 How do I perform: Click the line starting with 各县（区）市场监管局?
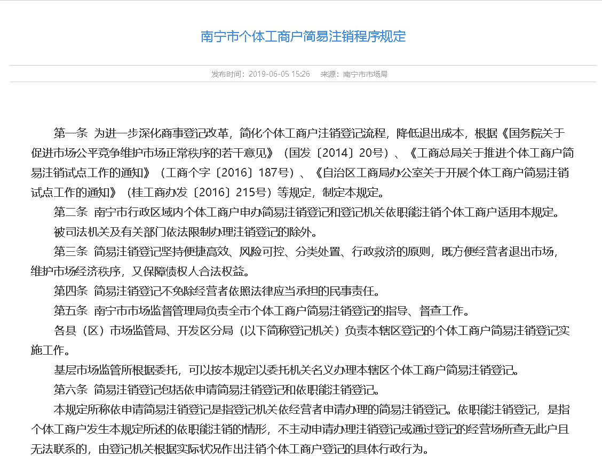312,330
